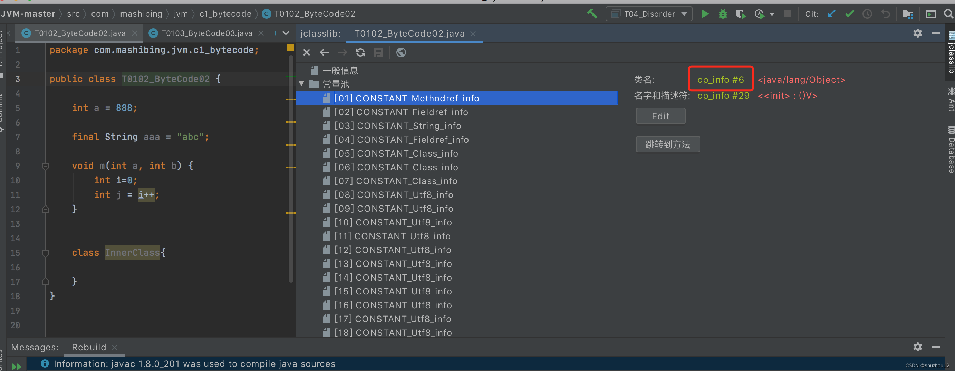Hide the jclasslib tool window
The height and width of the screenshot is (371, 955).
point(935,33)
